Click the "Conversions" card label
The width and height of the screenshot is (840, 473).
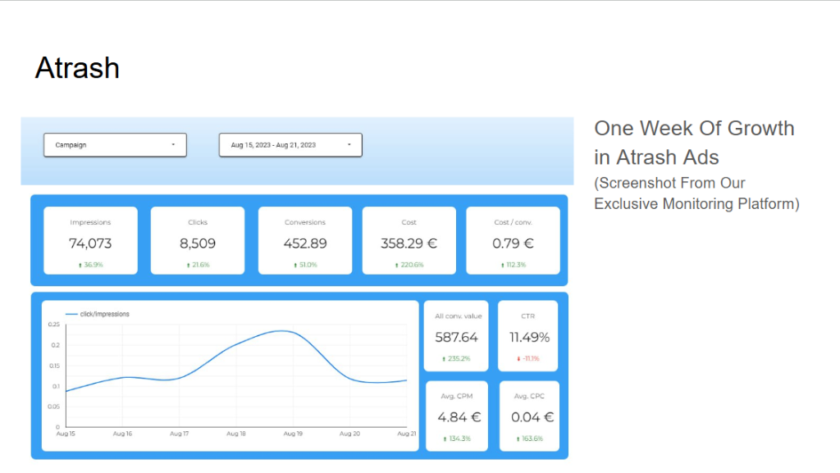point(305,222)
